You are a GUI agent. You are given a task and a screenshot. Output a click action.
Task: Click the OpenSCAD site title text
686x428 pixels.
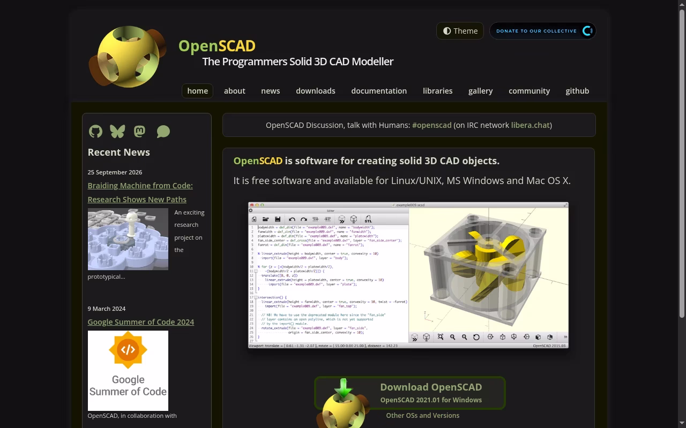tap(217, 46)
